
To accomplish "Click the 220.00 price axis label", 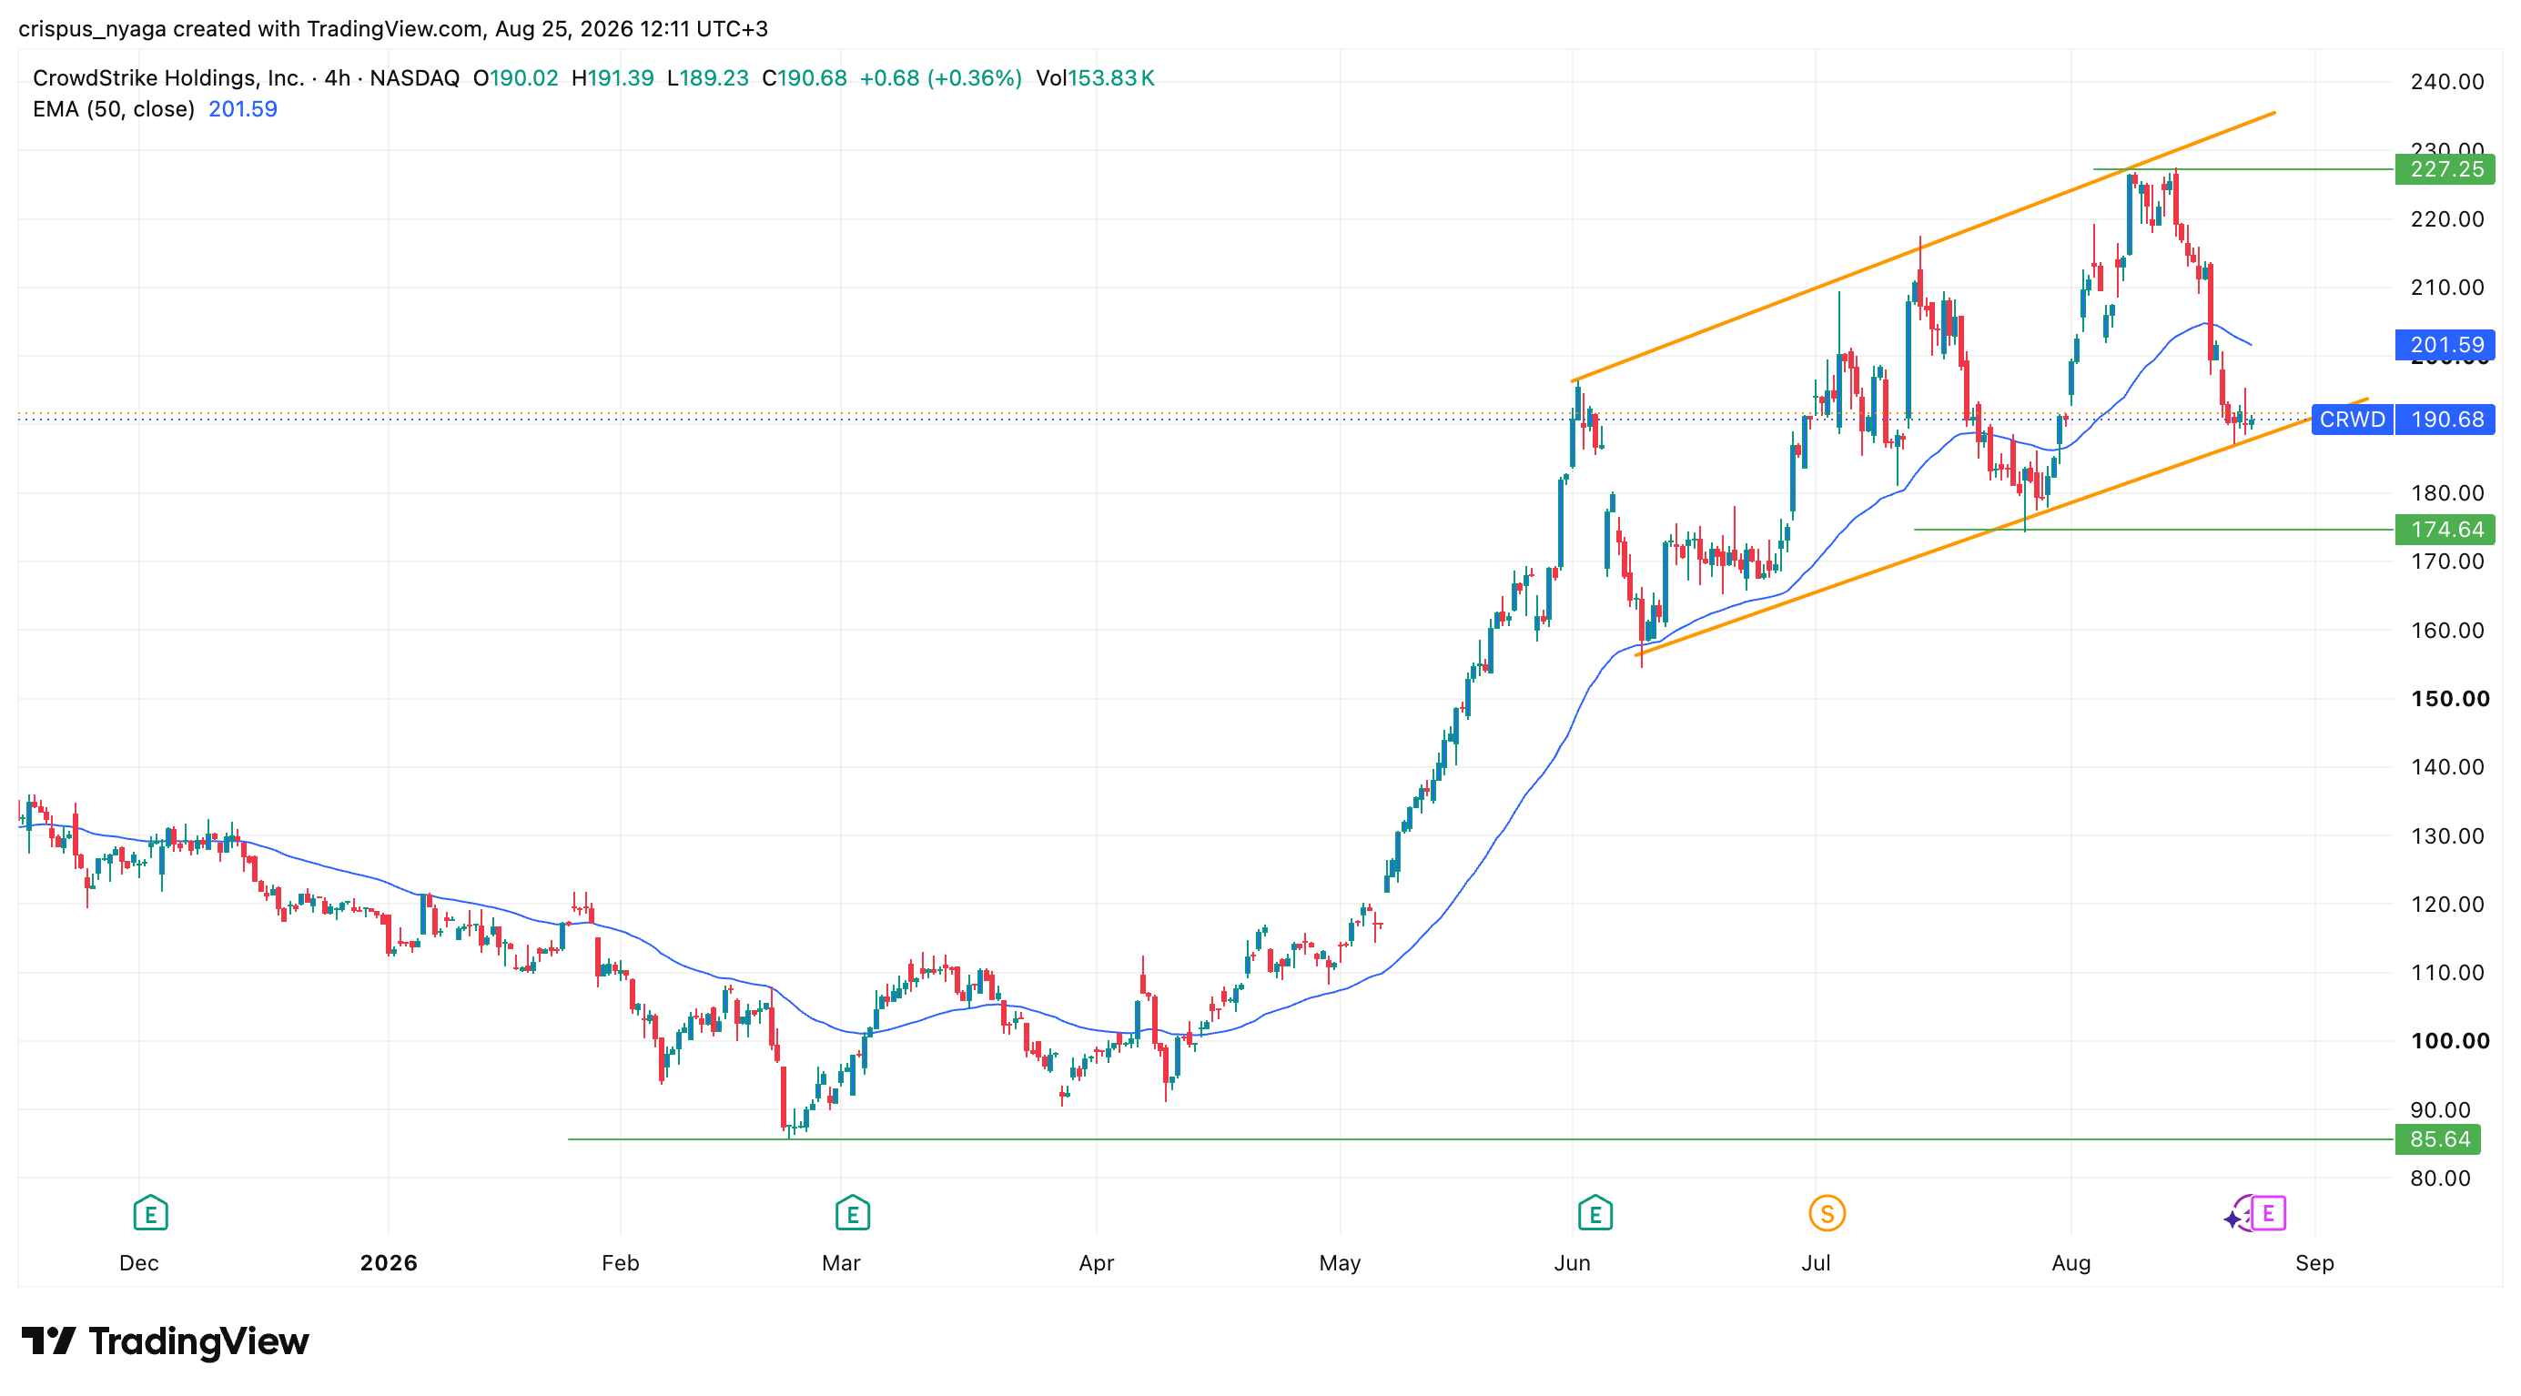I will point(2446,218).
